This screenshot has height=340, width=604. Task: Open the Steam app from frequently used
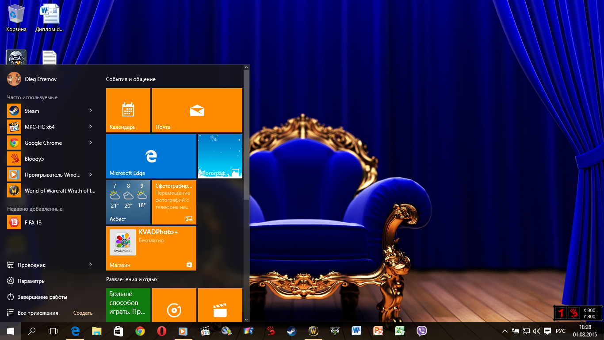coord(32,111)
